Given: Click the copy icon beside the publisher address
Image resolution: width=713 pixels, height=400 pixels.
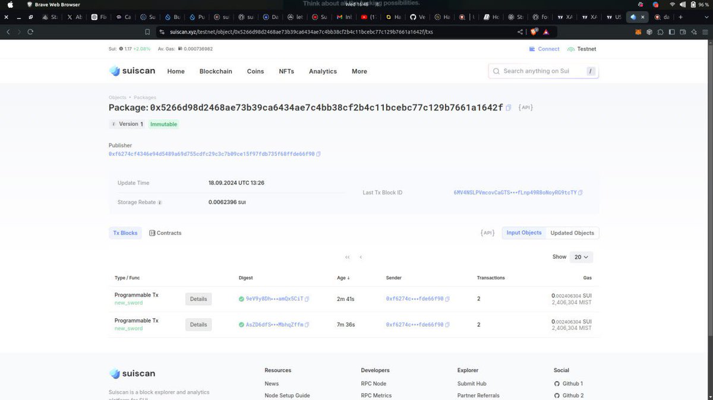Looking at the screenshot, I should pos(318,154).
